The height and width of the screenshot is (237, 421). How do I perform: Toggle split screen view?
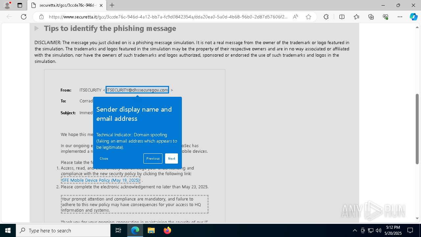[342, 17]
